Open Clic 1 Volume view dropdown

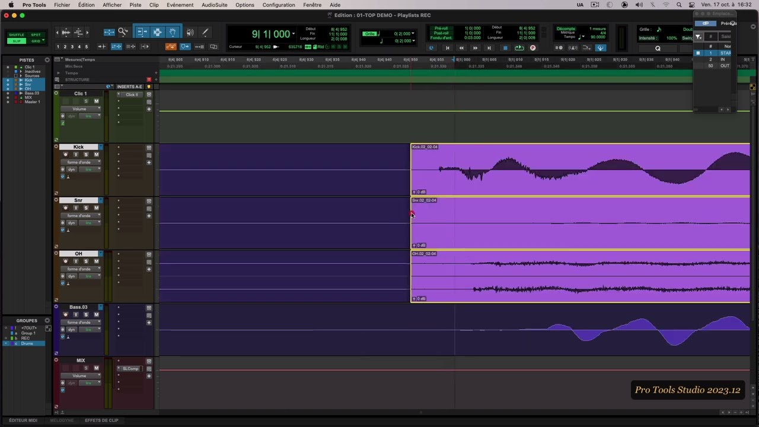[80, 109]
